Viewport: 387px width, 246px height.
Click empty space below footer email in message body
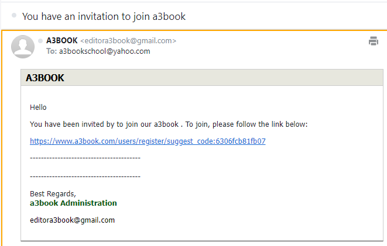(202, 233)
